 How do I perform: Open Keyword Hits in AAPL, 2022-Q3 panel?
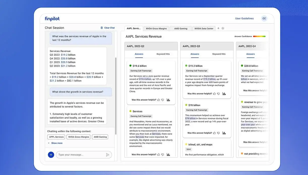pos(219,54)
